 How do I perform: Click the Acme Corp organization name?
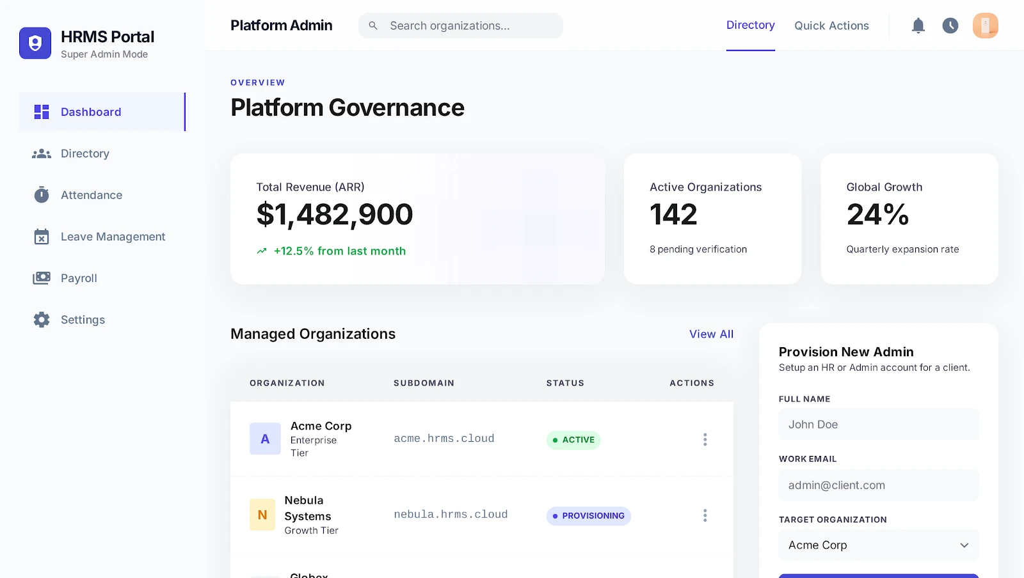(321, 426)
